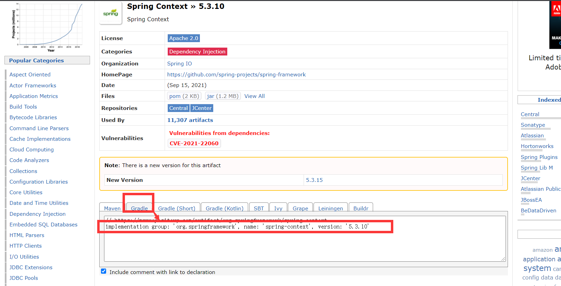The height and width of the screenshot is (286, 561).
Task: Open HTML Parsers category
Action: coord(27,235)
